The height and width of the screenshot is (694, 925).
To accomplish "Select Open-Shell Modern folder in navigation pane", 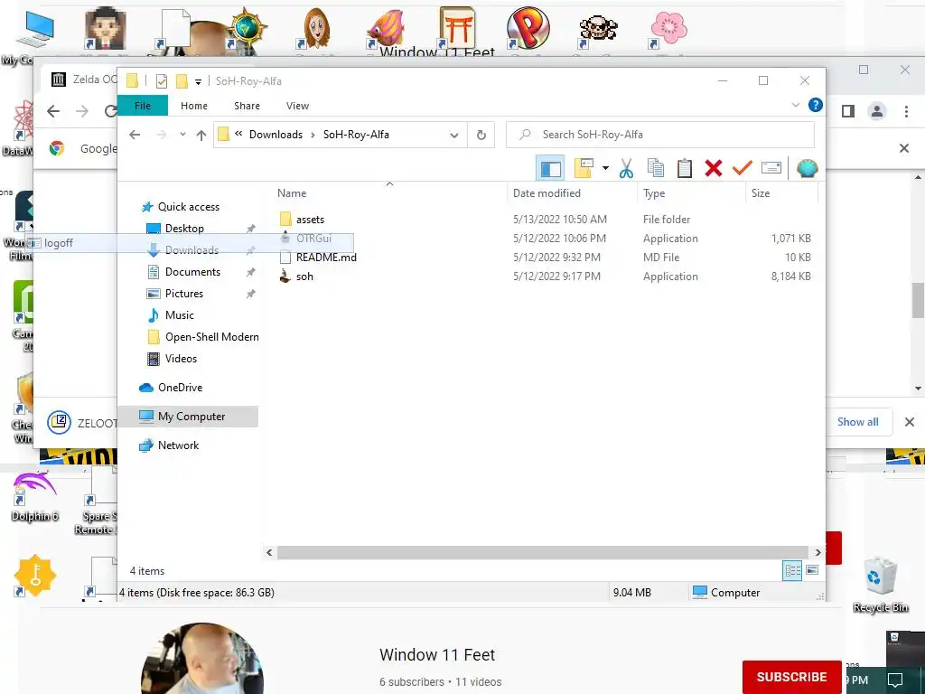I will pyautogui.click(x=211, y=337).
